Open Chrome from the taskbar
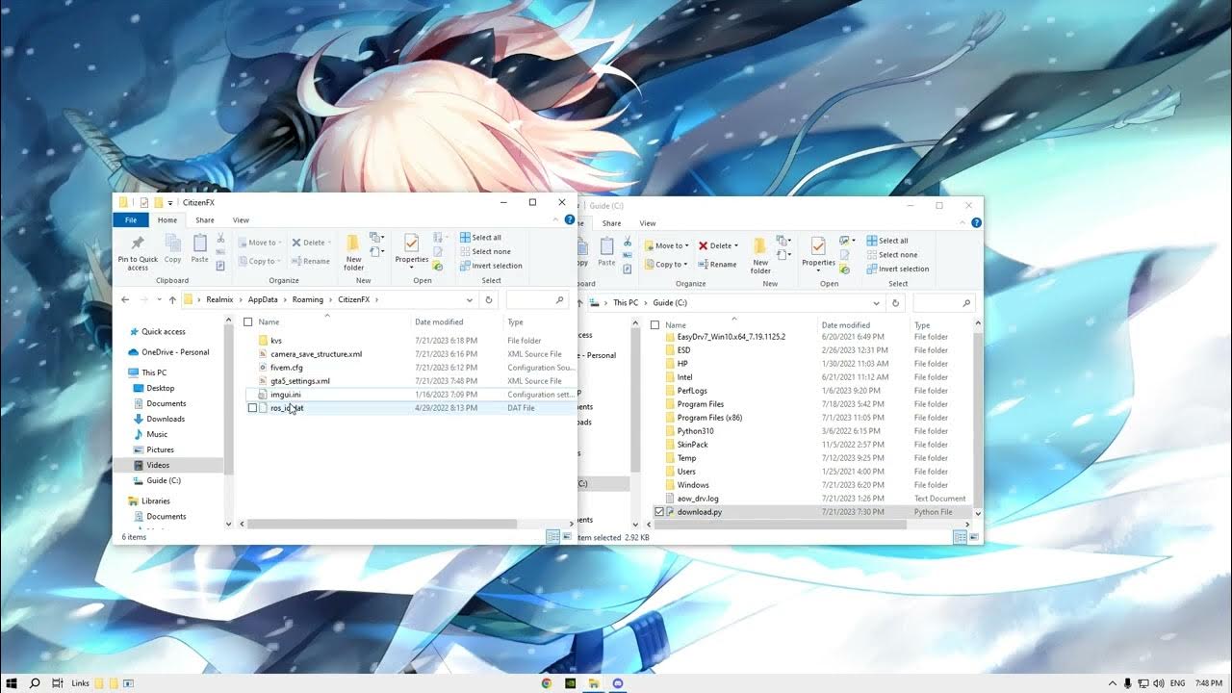1232x693 pixels. (547, 682)
